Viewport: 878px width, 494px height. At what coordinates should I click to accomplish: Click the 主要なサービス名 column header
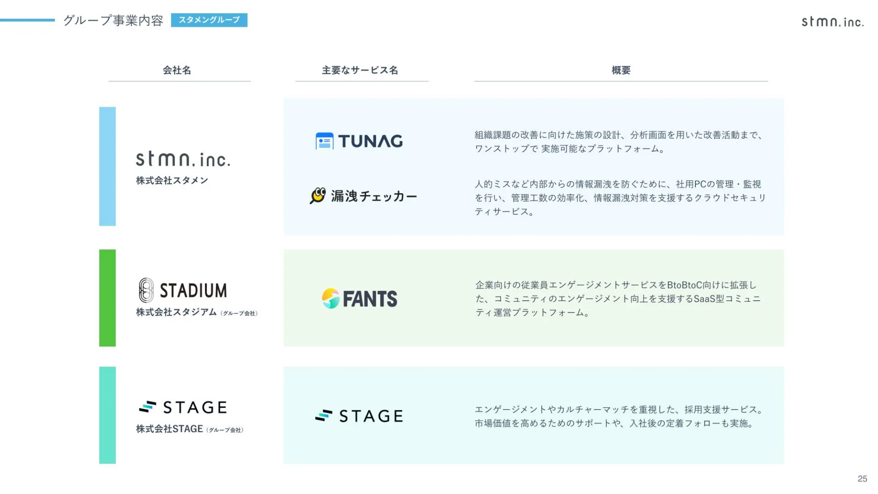(x=360, y=70)
